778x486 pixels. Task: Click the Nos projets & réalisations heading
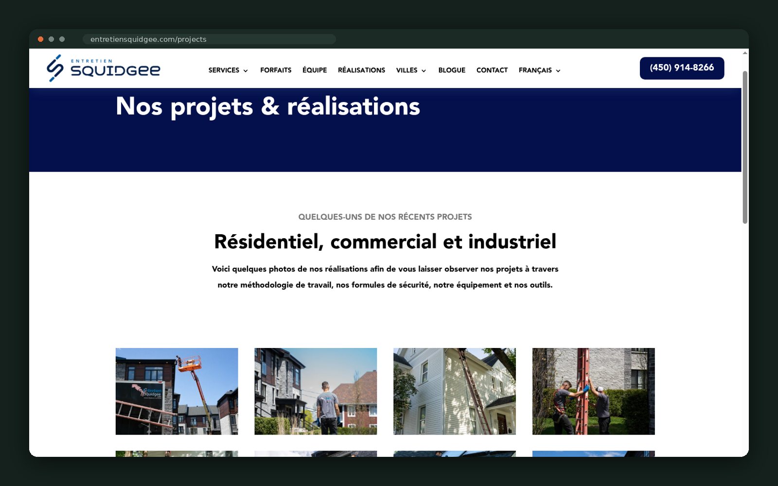click(268, 106)
